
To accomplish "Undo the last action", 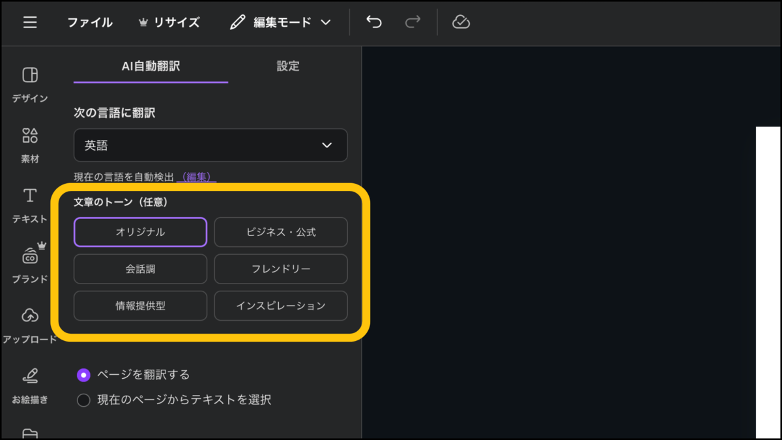I will point(374,22).
